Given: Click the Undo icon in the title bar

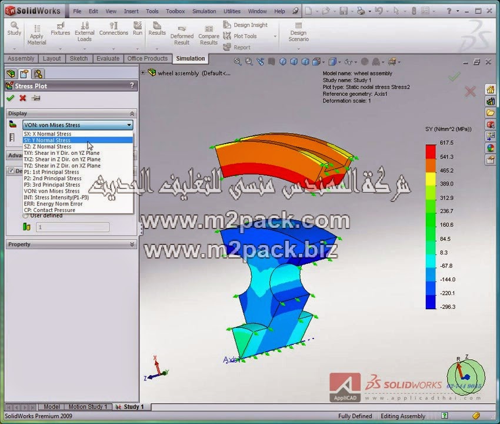Looking at the screenshot, I should (x=378, y=11).
